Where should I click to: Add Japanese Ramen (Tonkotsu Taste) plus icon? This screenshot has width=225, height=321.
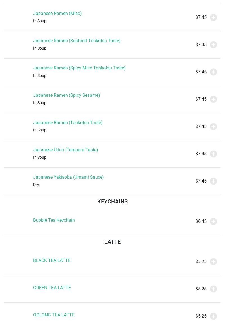[x=213, y=127]
